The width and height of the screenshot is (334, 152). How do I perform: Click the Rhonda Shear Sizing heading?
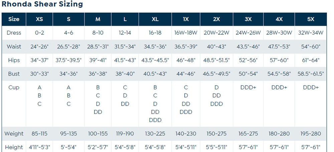42,4
